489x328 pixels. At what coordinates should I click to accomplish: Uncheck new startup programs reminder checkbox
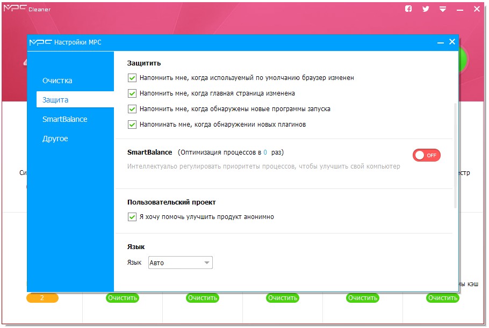click(x=132, y=109)
